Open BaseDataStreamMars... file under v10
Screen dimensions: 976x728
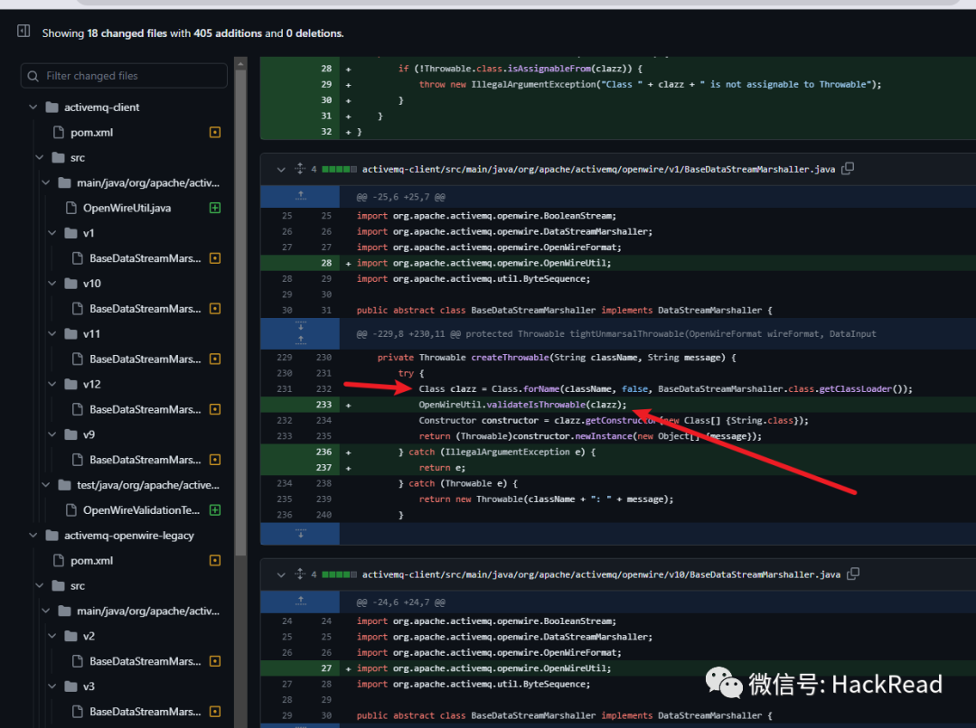(145, 309)
